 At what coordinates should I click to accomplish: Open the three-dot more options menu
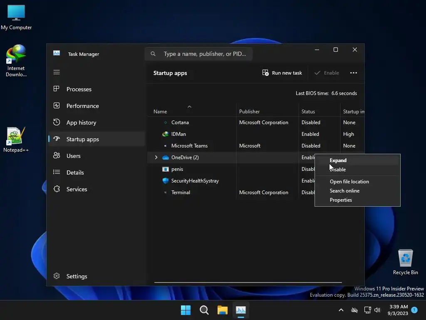(x=354, y=73)
